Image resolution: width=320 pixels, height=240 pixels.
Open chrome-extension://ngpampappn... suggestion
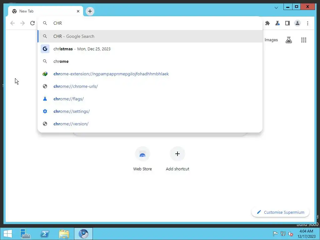pyautogui.click(x=150, y=74)
